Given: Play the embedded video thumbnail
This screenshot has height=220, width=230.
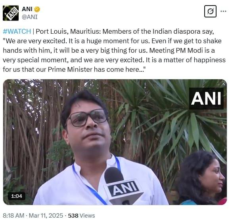Looking at the screenshot, I should pyautogui.click(x=115, y=142).
